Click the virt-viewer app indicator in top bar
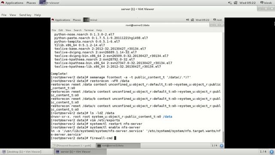 [x=49, y=3]
